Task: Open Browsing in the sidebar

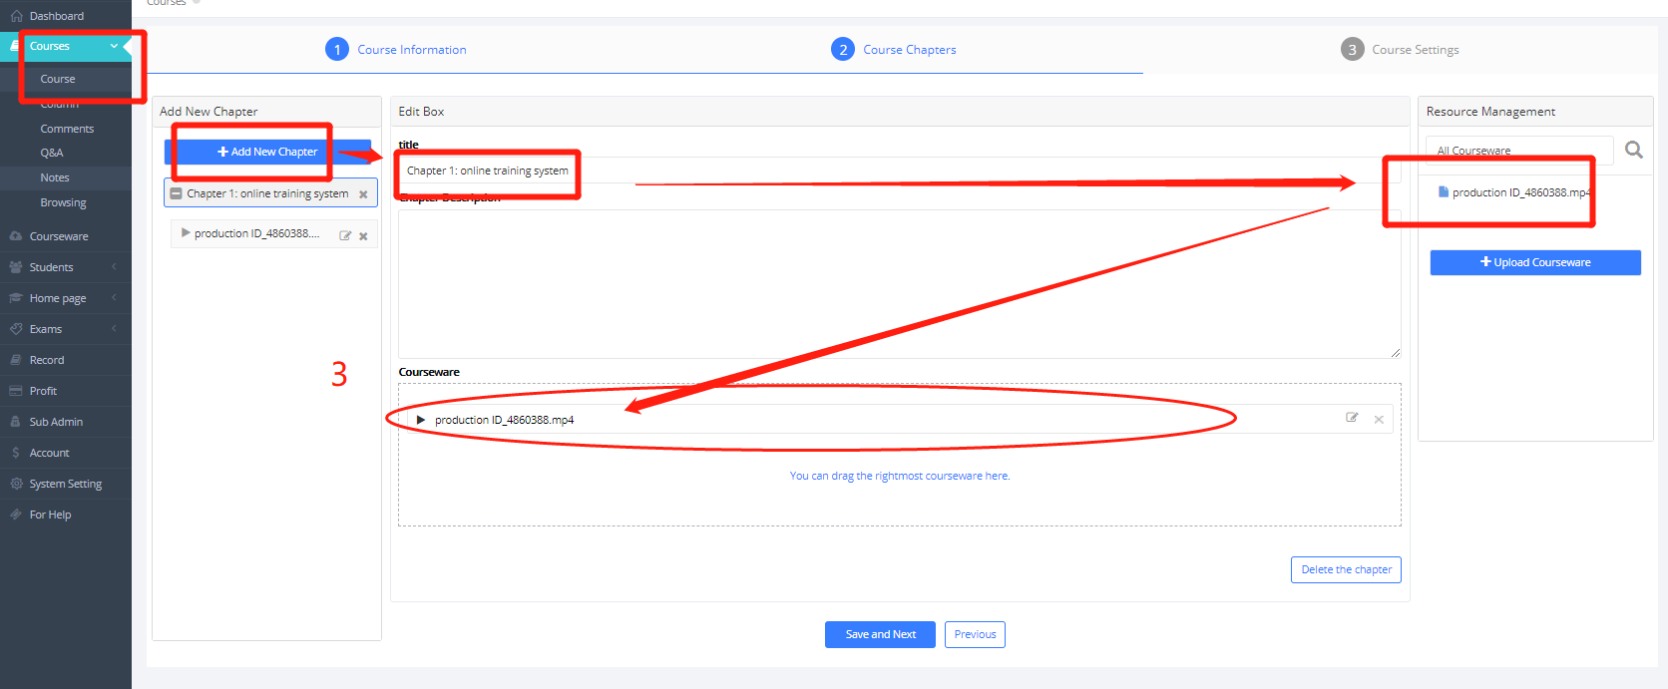Action: pos(63,202)
